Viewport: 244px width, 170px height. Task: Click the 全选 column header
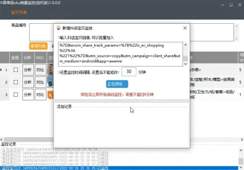[16, 58]
